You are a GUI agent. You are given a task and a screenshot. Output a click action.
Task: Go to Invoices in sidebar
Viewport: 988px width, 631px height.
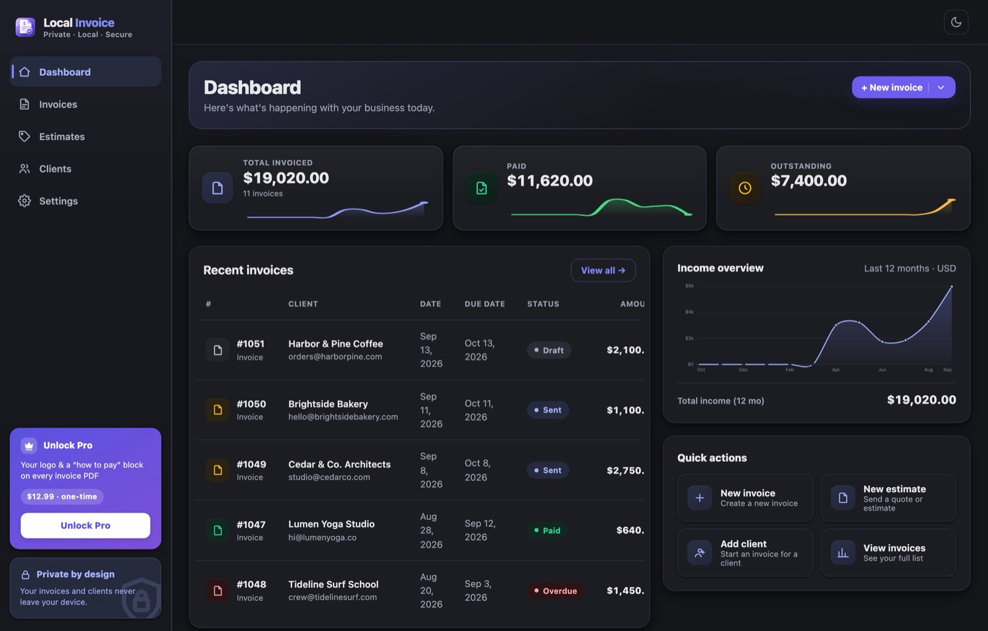(86, 104)
